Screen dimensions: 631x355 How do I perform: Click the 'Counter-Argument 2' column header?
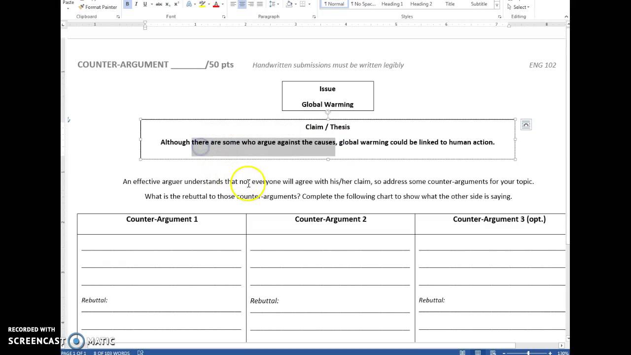[x=330, y=219]
